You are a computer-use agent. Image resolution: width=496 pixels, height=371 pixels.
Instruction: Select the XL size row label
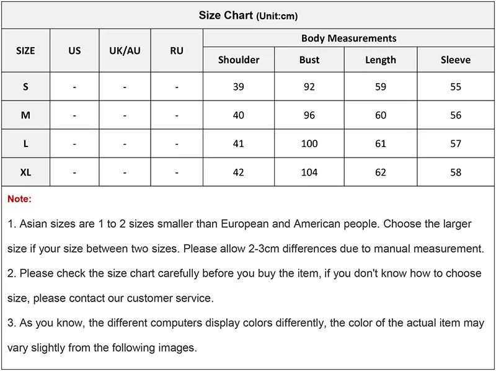click(x=25, y=172)
